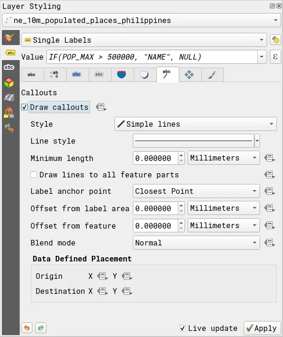Open the History sidebar tab (undo/redo arrows)
283x337 pixels.
9,128
